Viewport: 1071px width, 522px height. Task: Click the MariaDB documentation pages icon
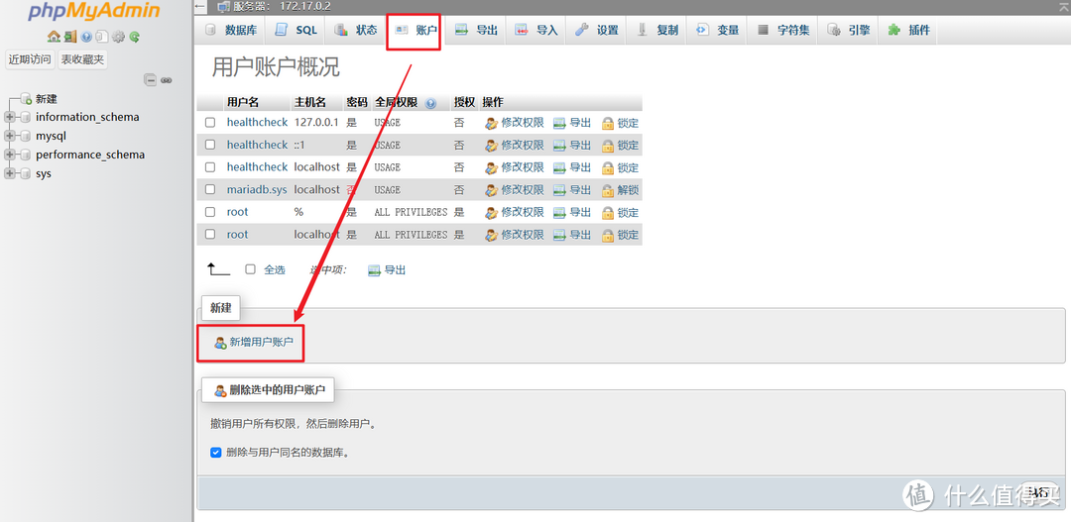(x=102, y=37)
